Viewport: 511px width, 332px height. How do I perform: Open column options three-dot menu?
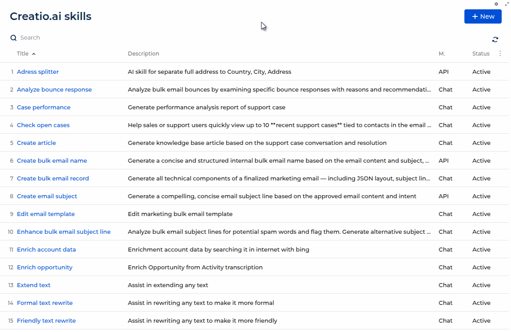(x=500, y=53)
